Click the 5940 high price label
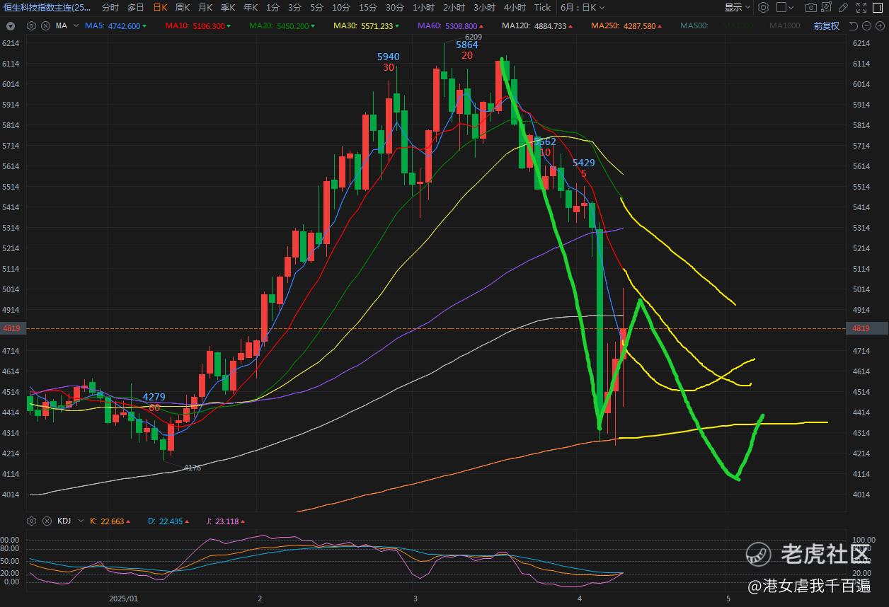The width and height of the screenshot is (889, 607). tap(388, 57)
